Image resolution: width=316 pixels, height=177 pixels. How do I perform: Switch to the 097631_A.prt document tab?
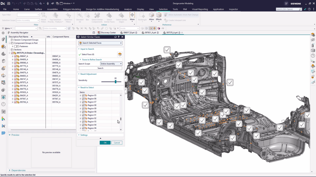click(150, 33)
